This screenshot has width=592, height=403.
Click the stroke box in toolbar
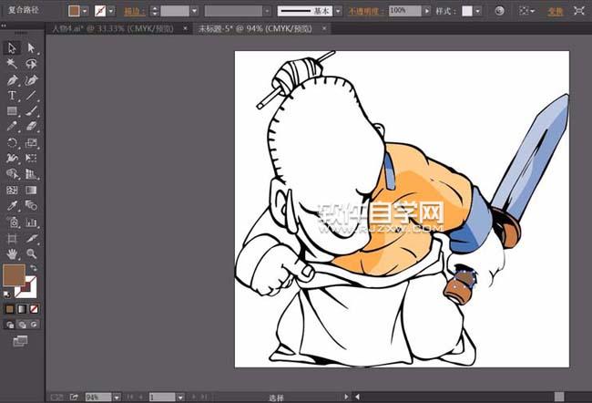pos(31,292)
